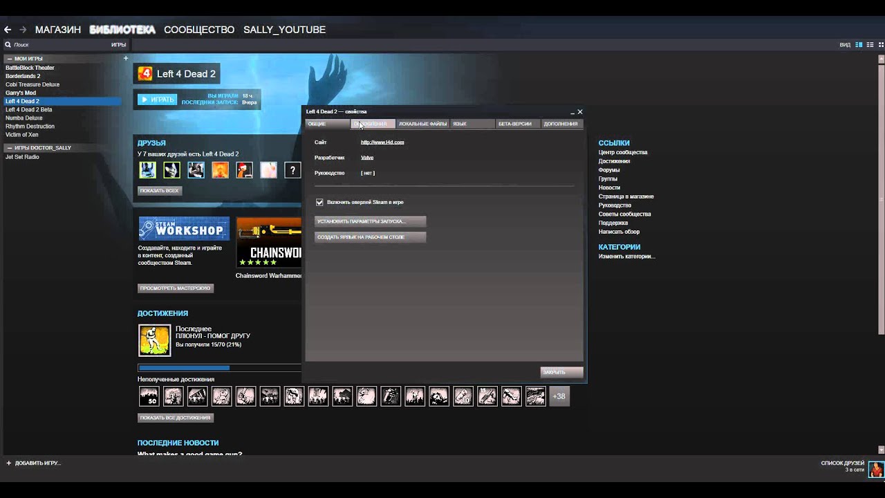885x498 pixels.
Task: Click the ИГРАТЬ play button
Action: tap(157, 100)
